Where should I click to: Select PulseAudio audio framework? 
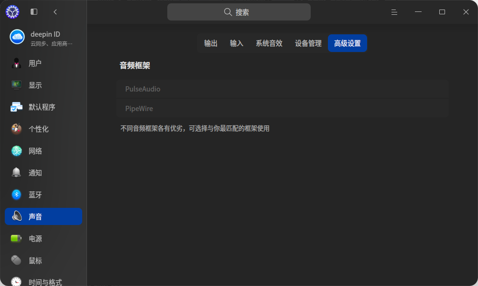tap(282, 89)
